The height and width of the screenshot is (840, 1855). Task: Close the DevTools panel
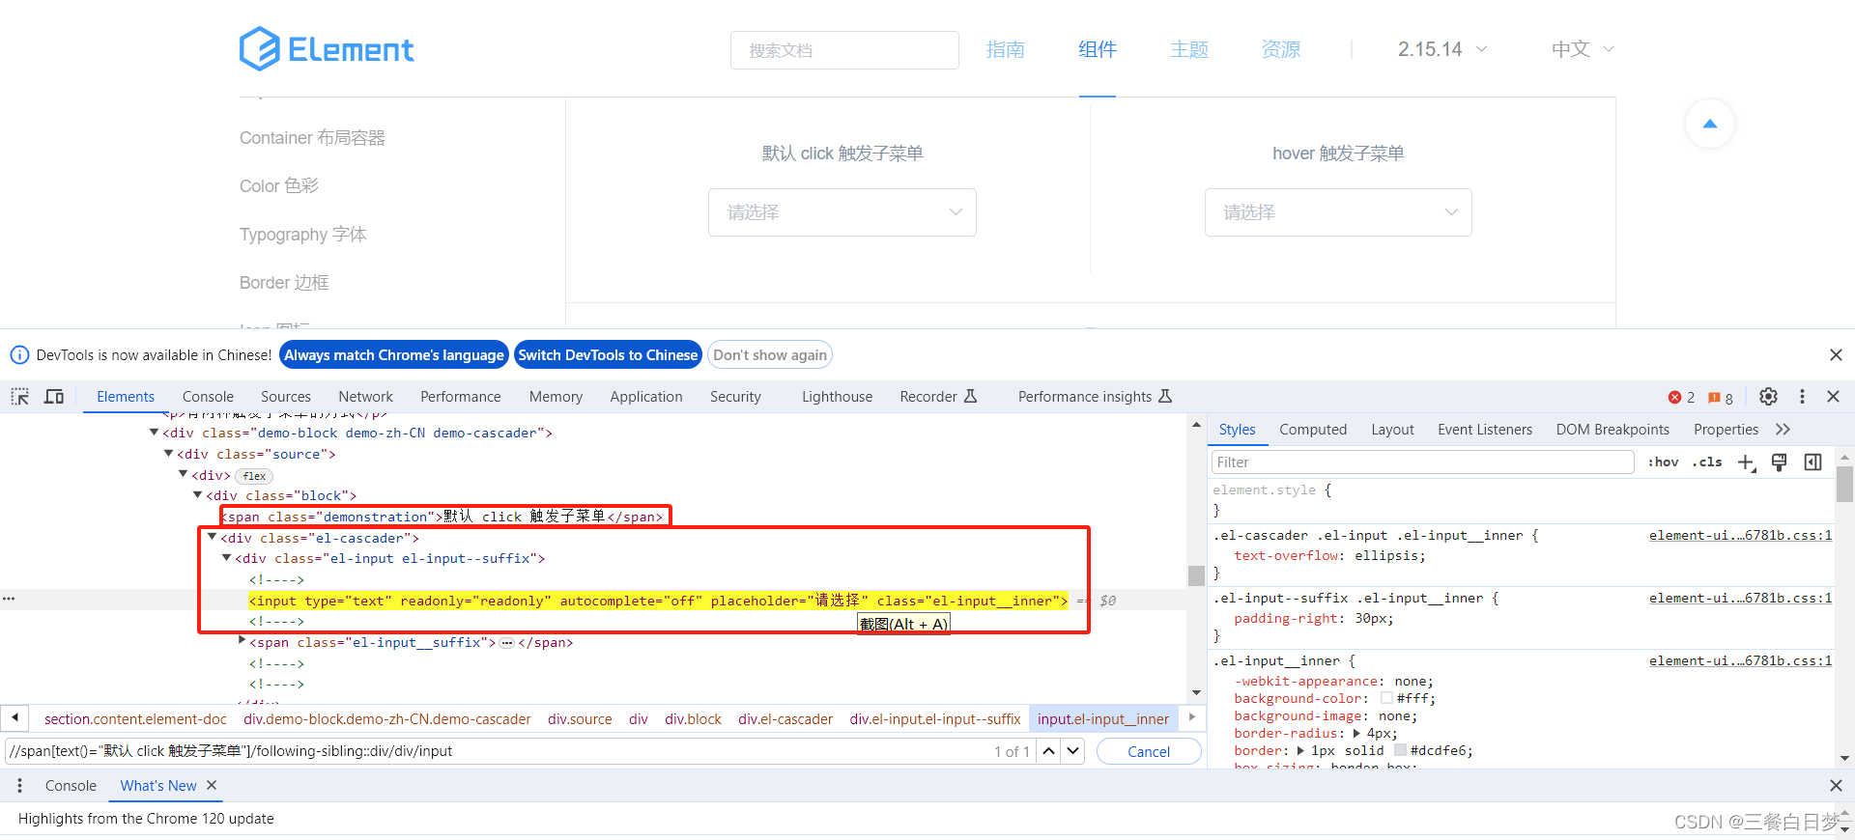pyautogui.click(x=1833, y=397)
